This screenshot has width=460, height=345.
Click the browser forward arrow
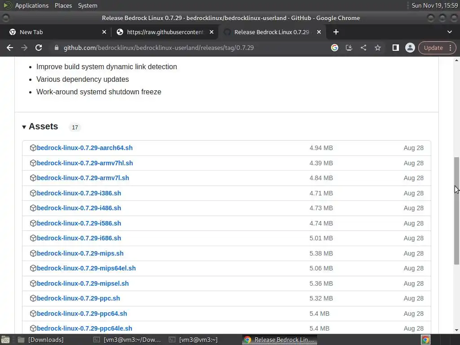click(x=24, y=48)
